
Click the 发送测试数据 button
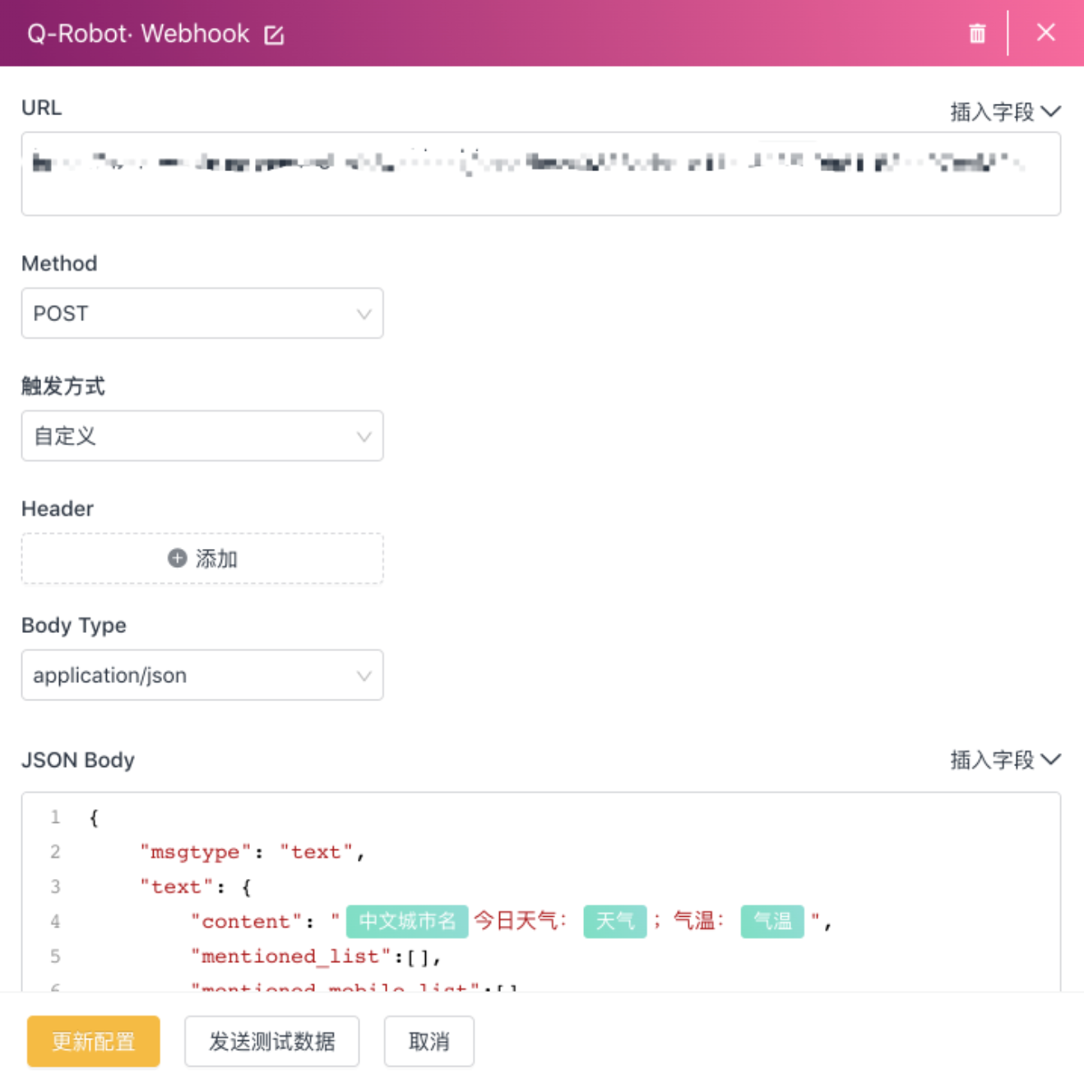(272, 1041)
